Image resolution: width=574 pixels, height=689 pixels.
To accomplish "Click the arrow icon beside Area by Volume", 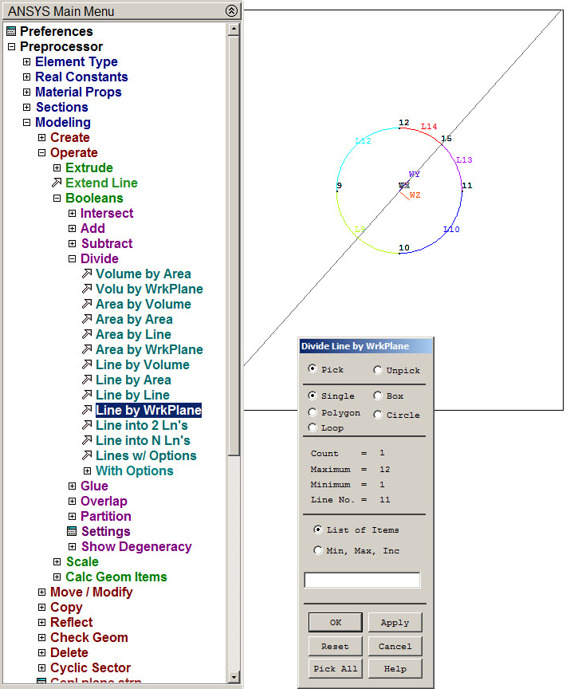I will click(87, 304).
